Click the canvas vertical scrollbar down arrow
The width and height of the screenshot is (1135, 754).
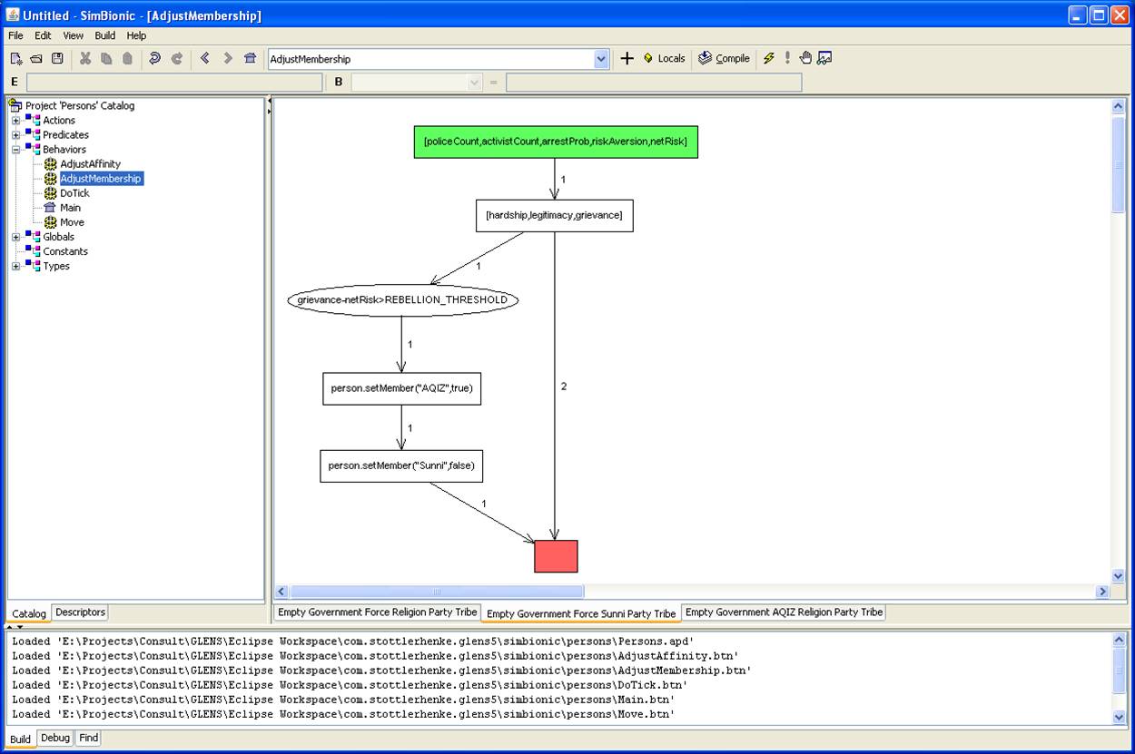point(1119,575)
